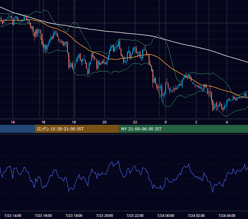Click the ロンドン 15:30-21:00 JST session bar
The width and height of the screenshot is (248, 219).
pyautogui.click(x=77, y=129)
